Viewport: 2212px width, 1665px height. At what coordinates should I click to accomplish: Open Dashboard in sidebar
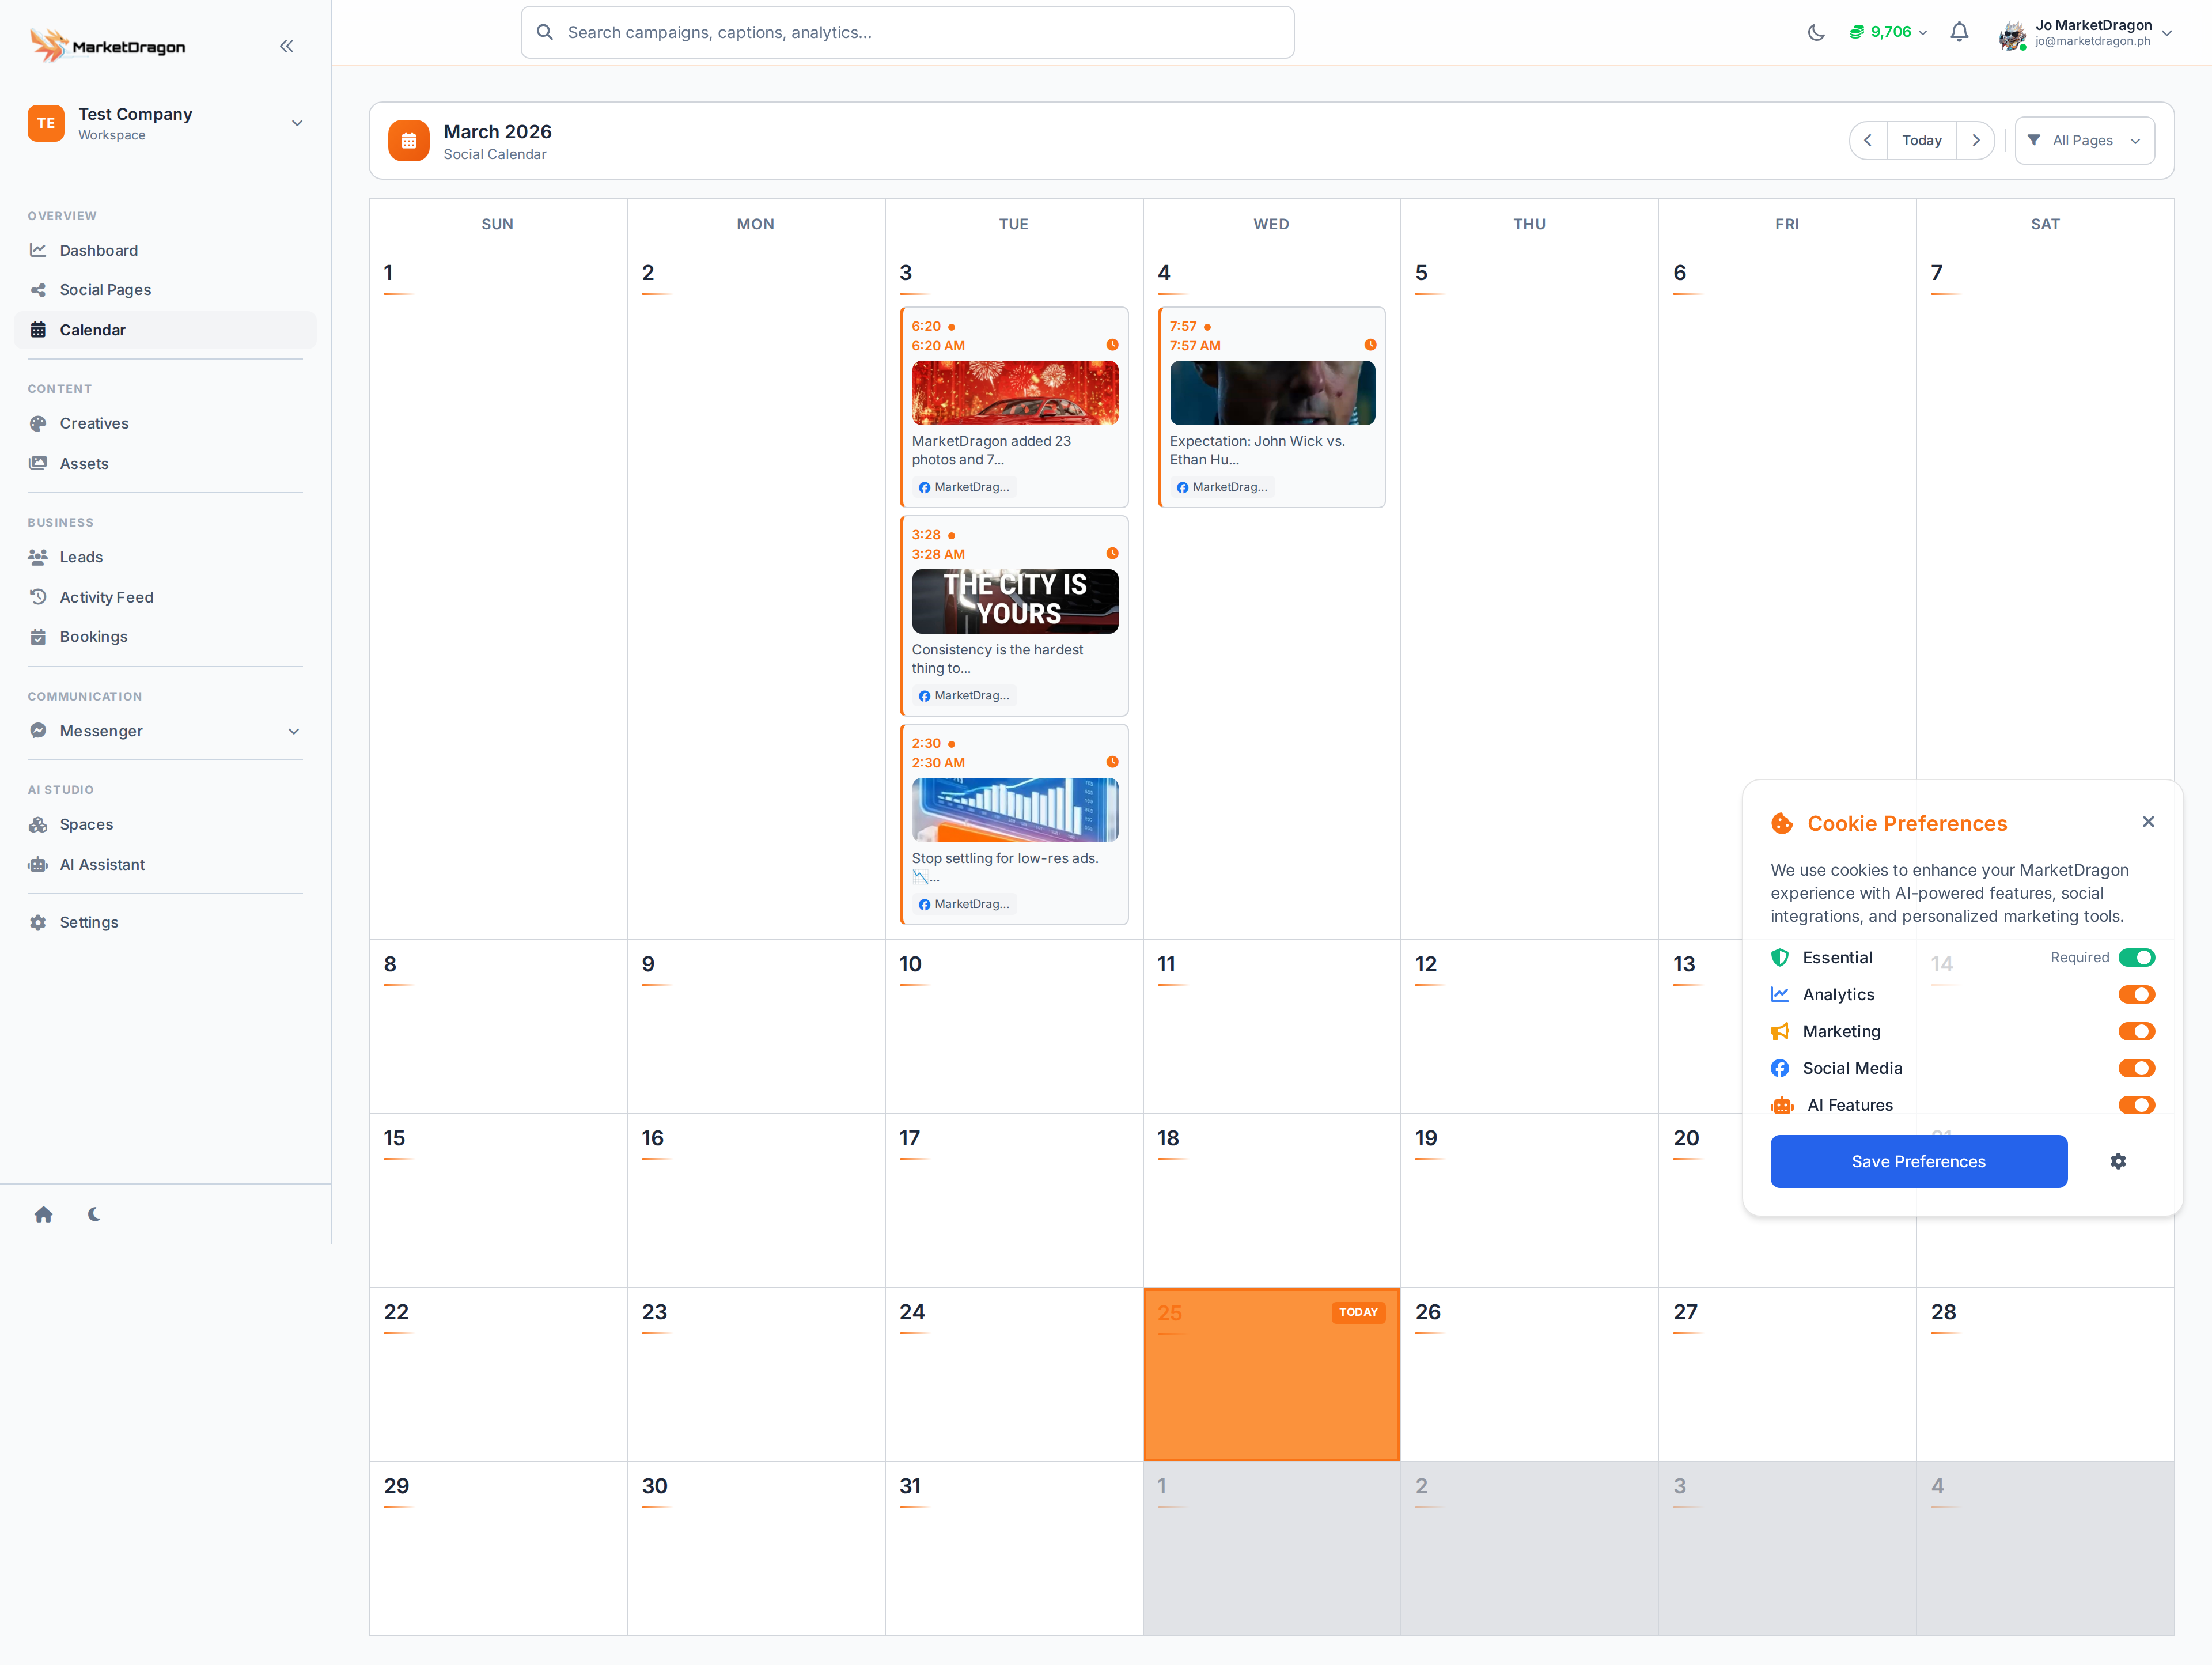(x=165, y=250)
